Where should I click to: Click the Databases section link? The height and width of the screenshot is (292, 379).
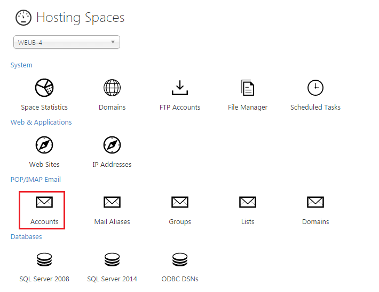26,236
